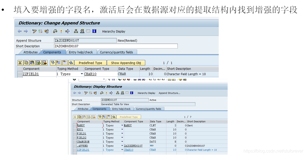Activate/inactive switch icon in Append Structure toolbar

tap(40, 31)
